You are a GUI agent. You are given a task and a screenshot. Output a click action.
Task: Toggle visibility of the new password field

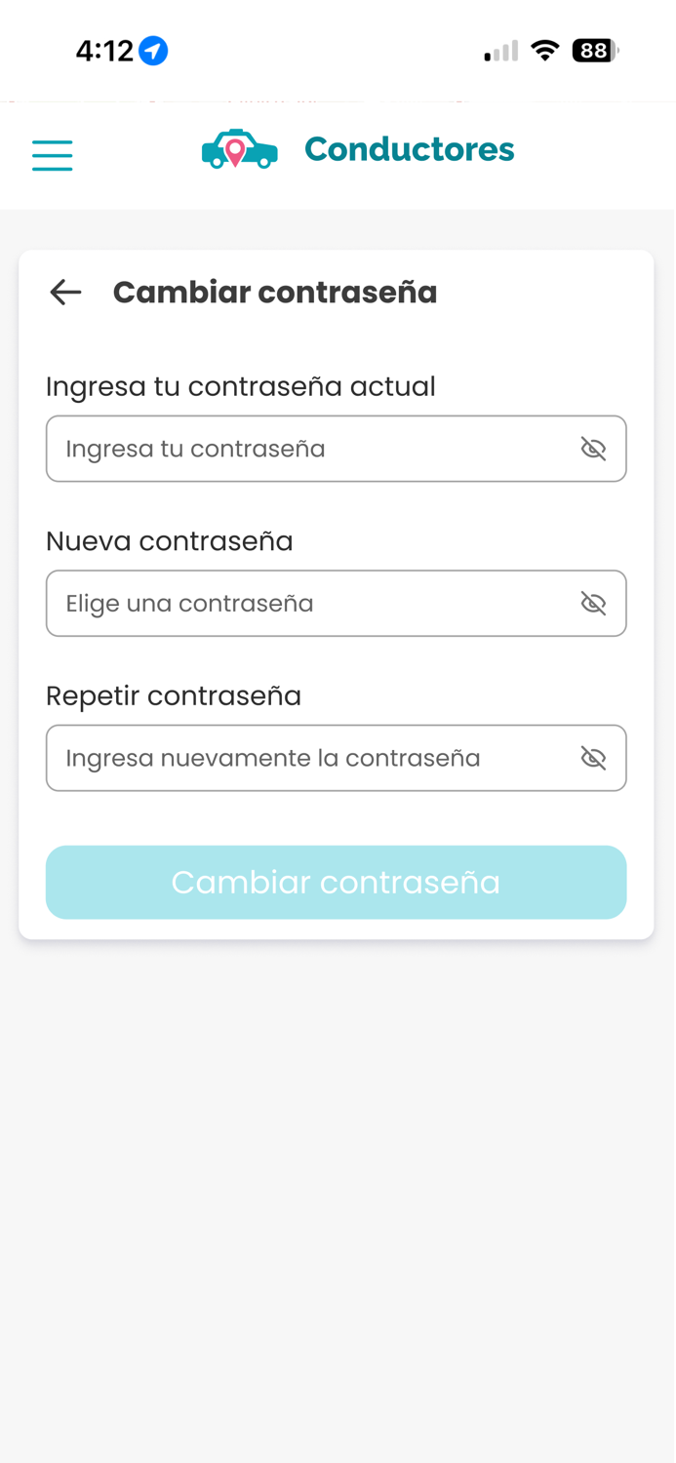pos(594,603)
